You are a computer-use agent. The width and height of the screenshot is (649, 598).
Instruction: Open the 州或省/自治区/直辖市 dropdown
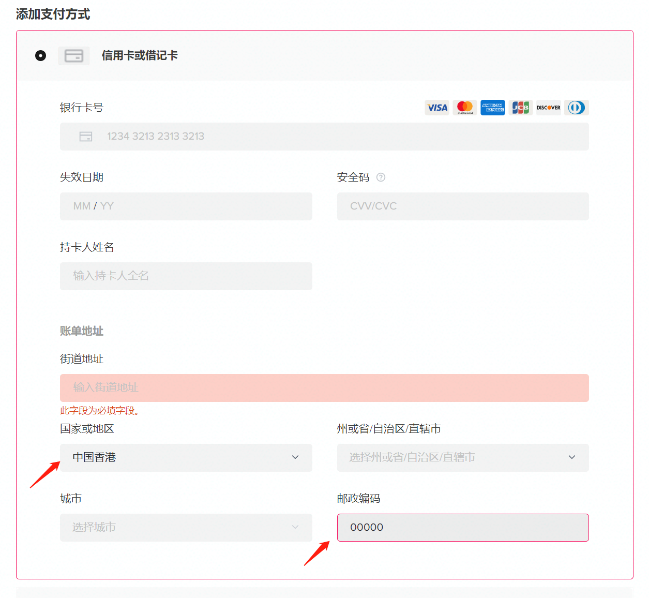(463, 458)
